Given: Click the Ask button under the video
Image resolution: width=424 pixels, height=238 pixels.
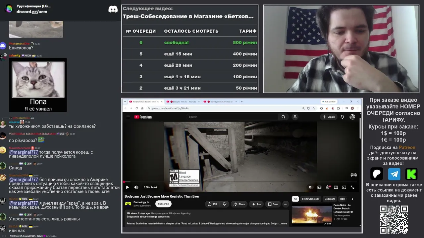Looking at the screenshot, I should [256, 204].
